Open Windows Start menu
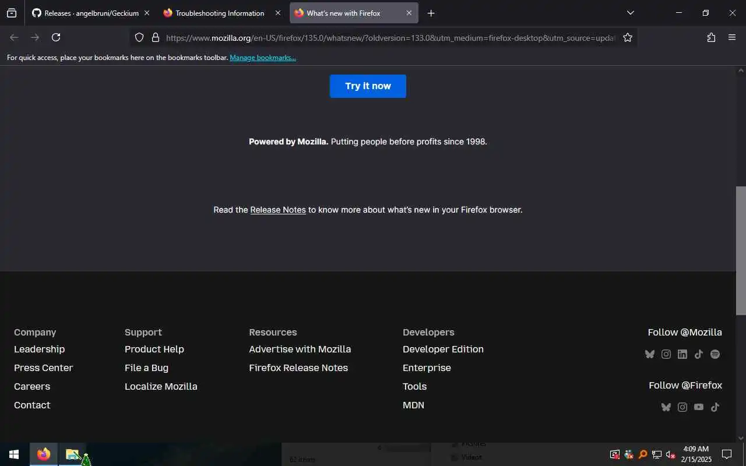This screenshot has height=466, width=746. tap(14, 454)
